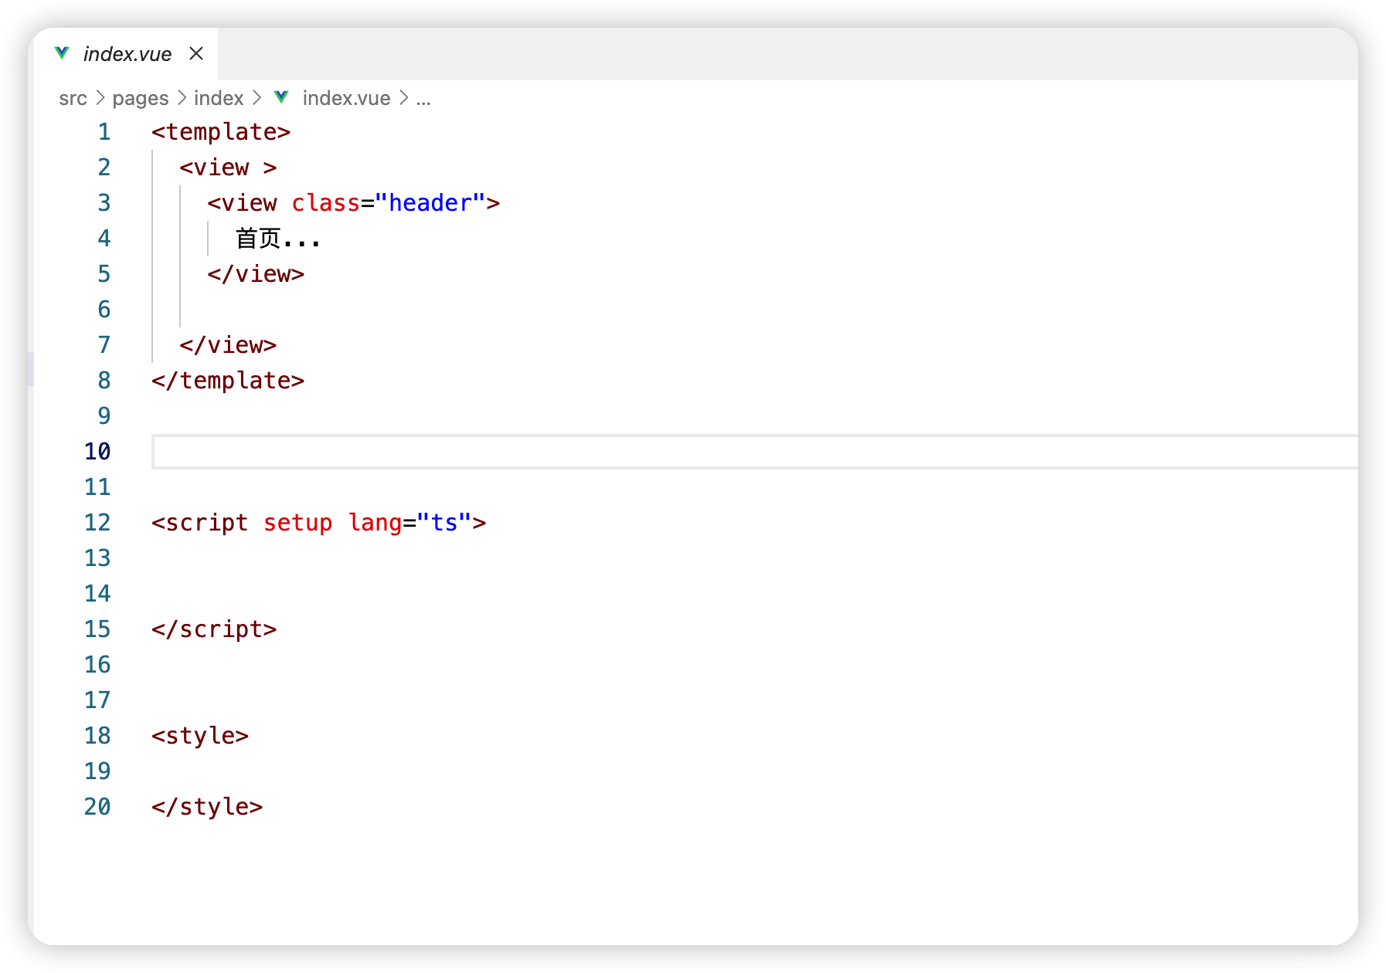1386x973 pixels.
Task: Click the closing </template> tag
Action: tap(228, 381)
